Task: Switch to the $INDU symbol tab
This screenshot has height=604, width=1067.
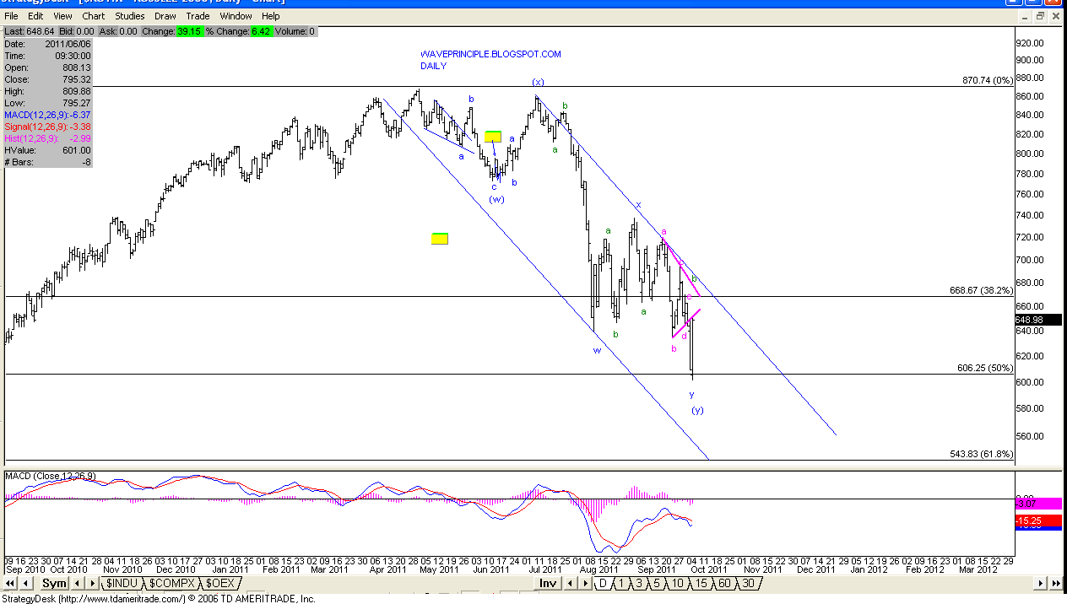Action: (x=122, y=583)
